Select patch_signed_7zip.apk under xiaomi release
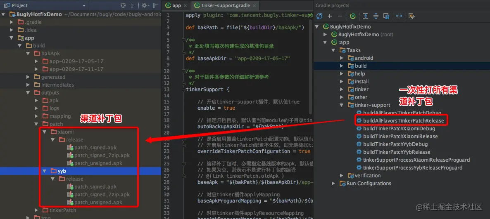 point(102,155)
